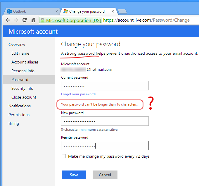The height and width of the screenshot is (186, 199).
Task: Open the Notifications section
Action: [x=20, y=106]
